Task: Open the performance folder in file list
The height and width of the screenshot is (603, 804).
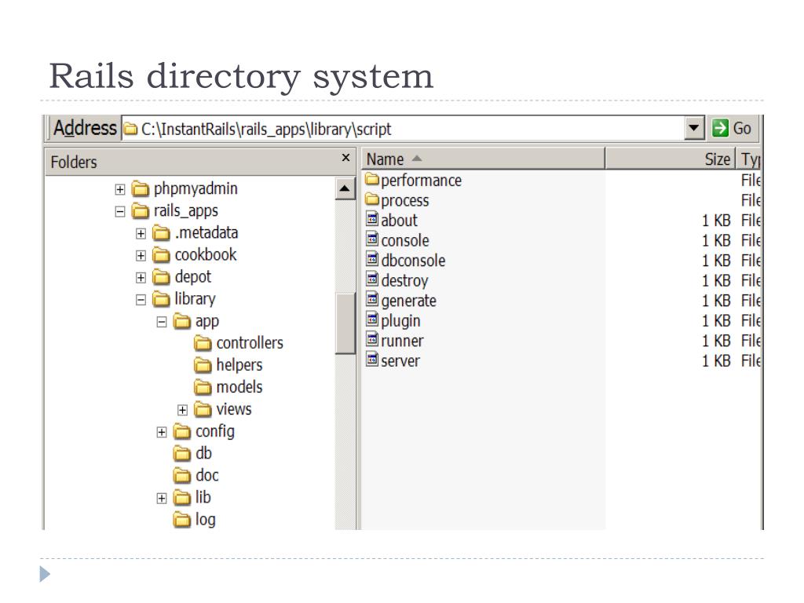Action: tap(420, 180)
